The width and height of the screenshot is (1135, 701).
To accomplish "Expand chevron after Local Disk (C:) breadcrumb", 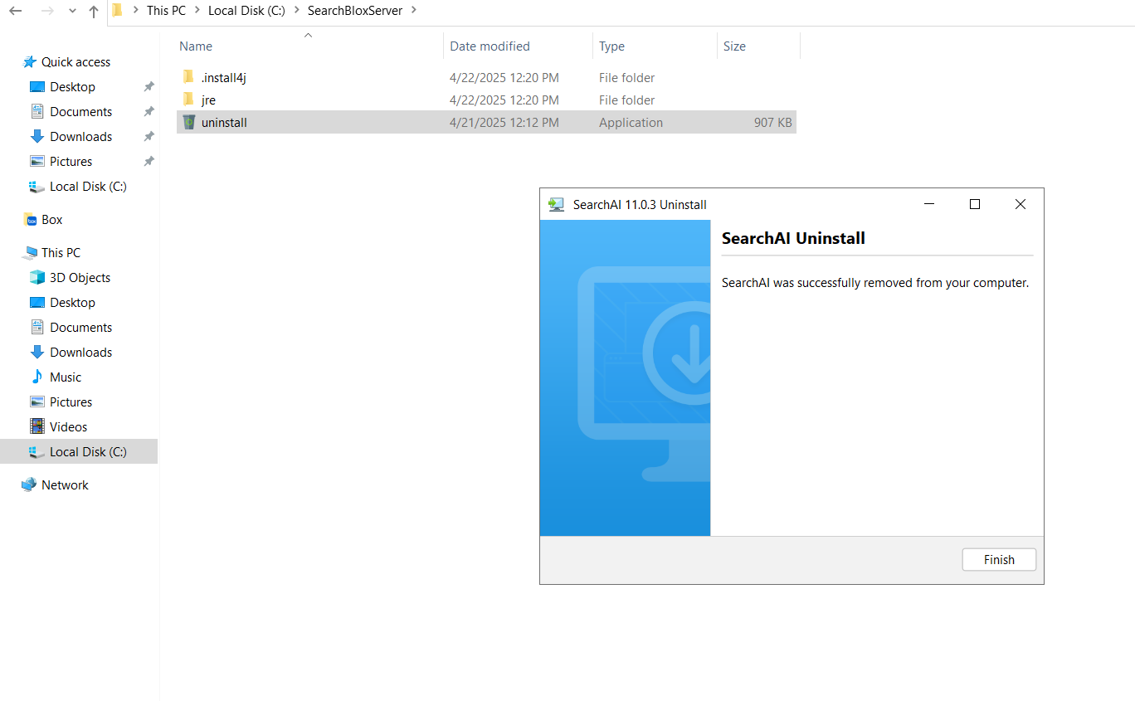I will pyautogui.click(x=297, y=11).
